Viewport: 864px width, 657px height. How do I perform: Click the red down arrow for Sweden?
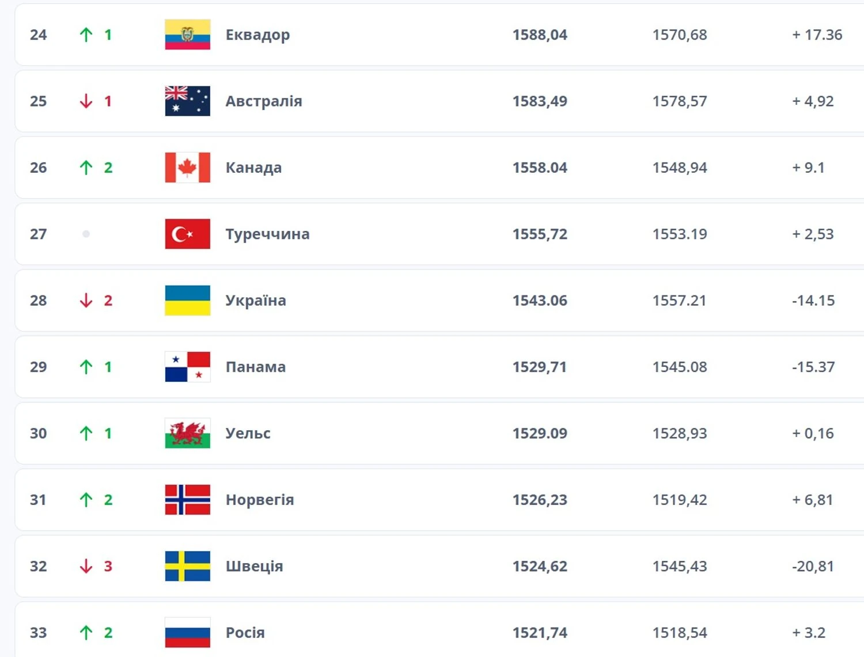click(x=86, y=566)
